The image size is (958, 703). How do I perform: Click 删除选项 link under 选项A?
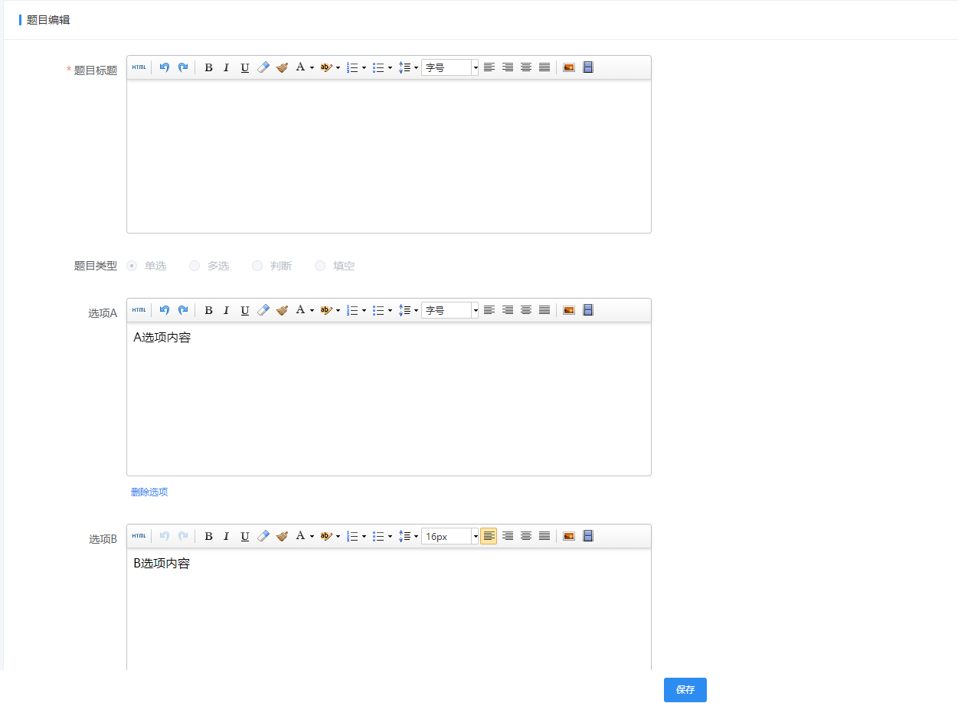[149, 492]
